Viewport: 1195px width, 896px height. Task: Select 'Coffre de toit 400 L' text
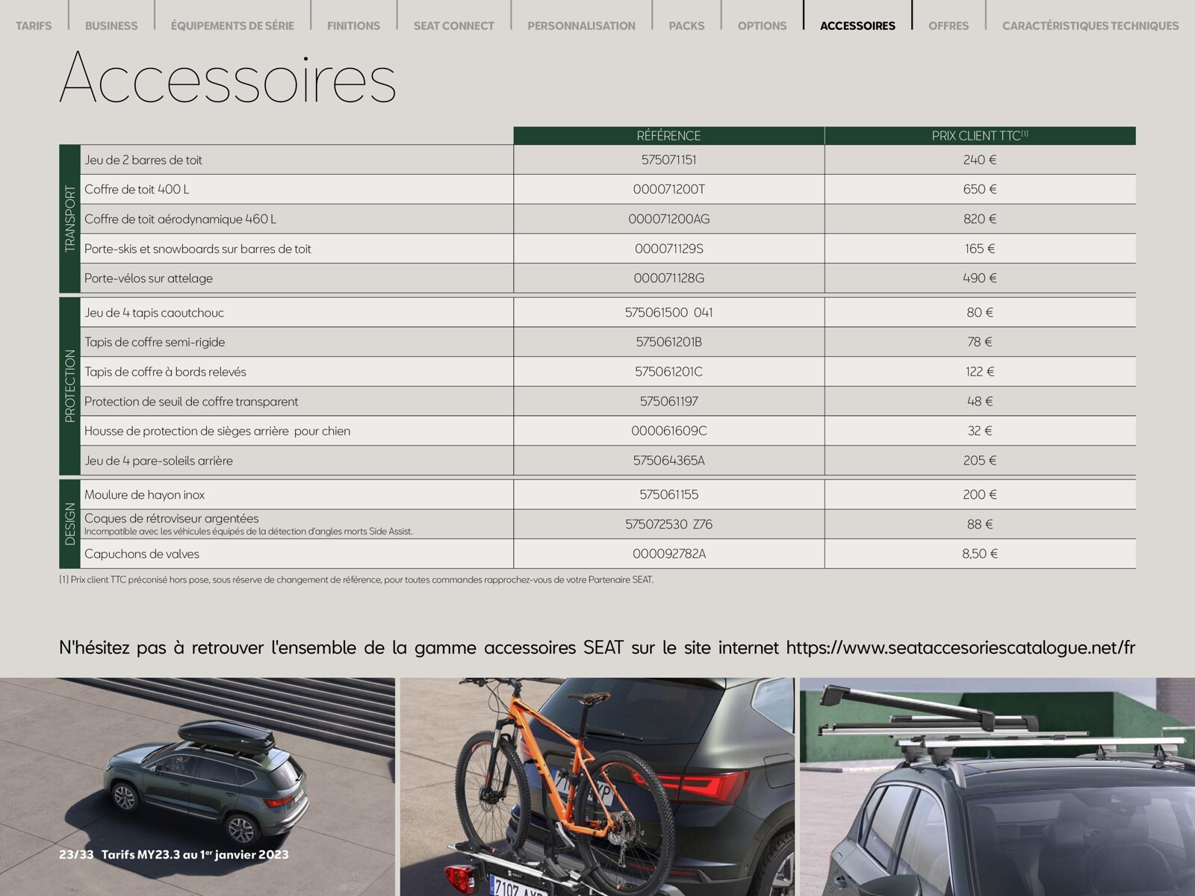click(137, 189)
